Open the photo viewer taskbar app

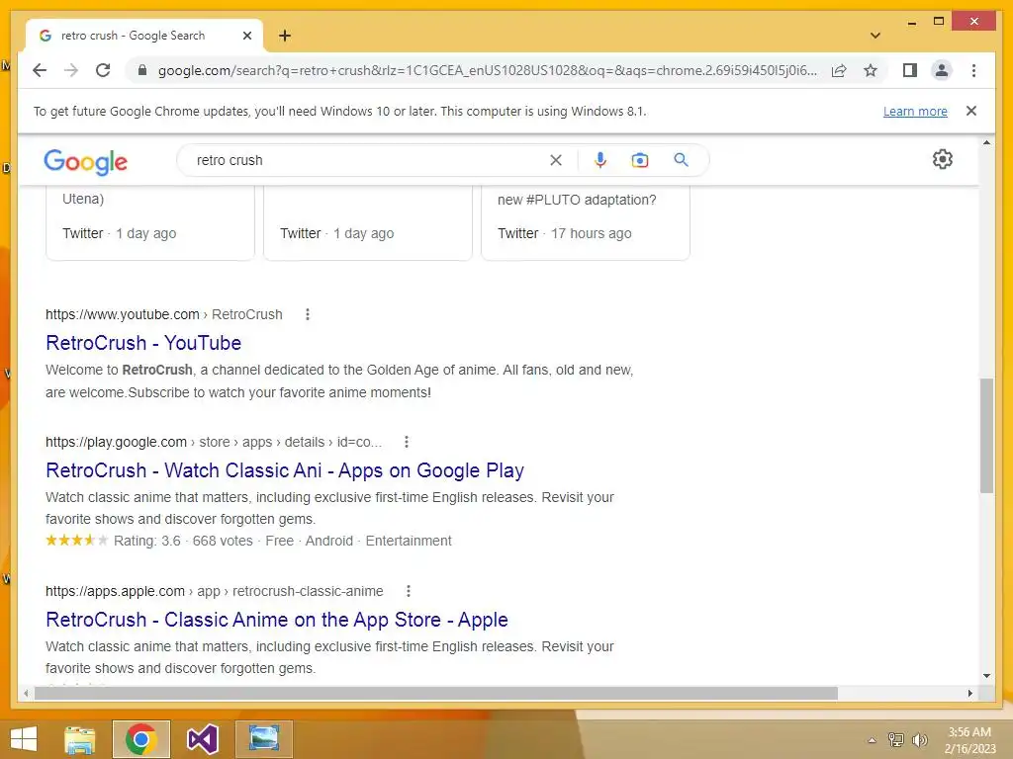[x=263, y=739]
